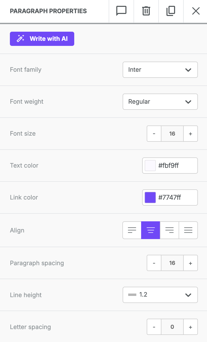Click the Text color hex field
This screenshot has width=207, height=342.
click(176, 166)
